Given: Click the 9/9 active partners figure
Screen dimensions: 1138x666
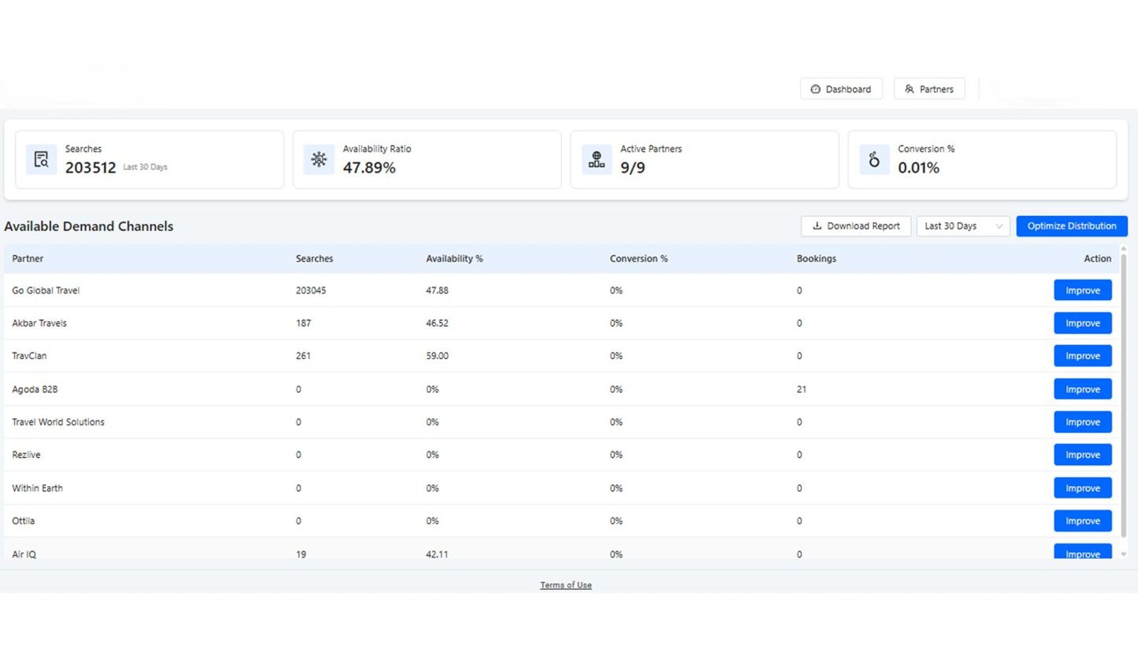Looking at the screenshot, I should point(632,168).
